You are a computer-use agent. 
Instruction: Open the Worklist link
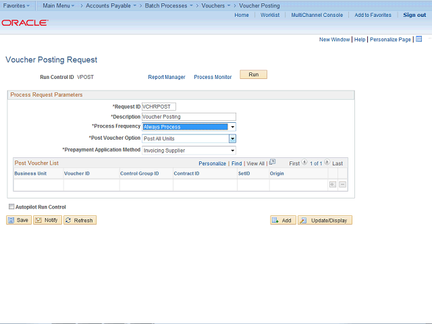coord(270,15)
